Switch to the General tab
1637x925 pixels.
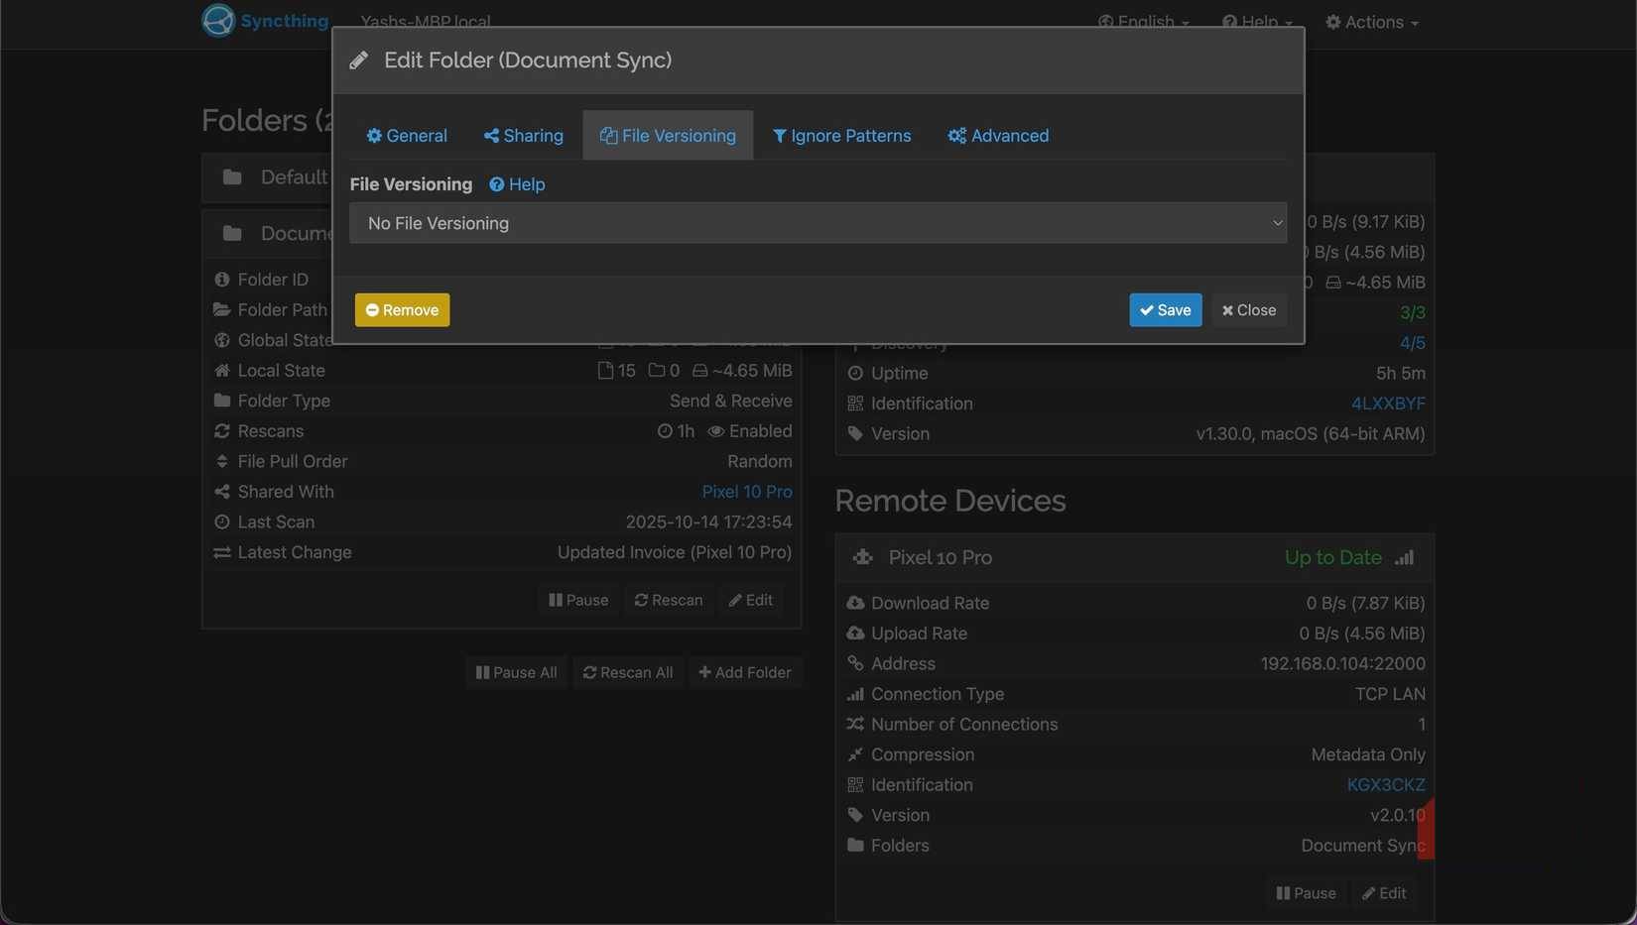tap(407, 136)
